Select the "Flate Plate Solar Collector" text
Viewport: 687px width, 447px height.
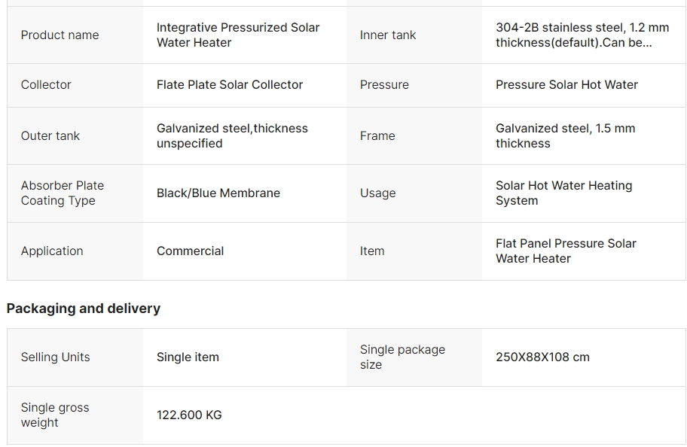(x=230, y=85)
